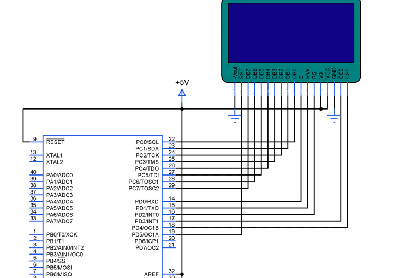This screenshot has width=393, height=278.
Task: Click the RS label on the LCD
Action: coord(314,76)
